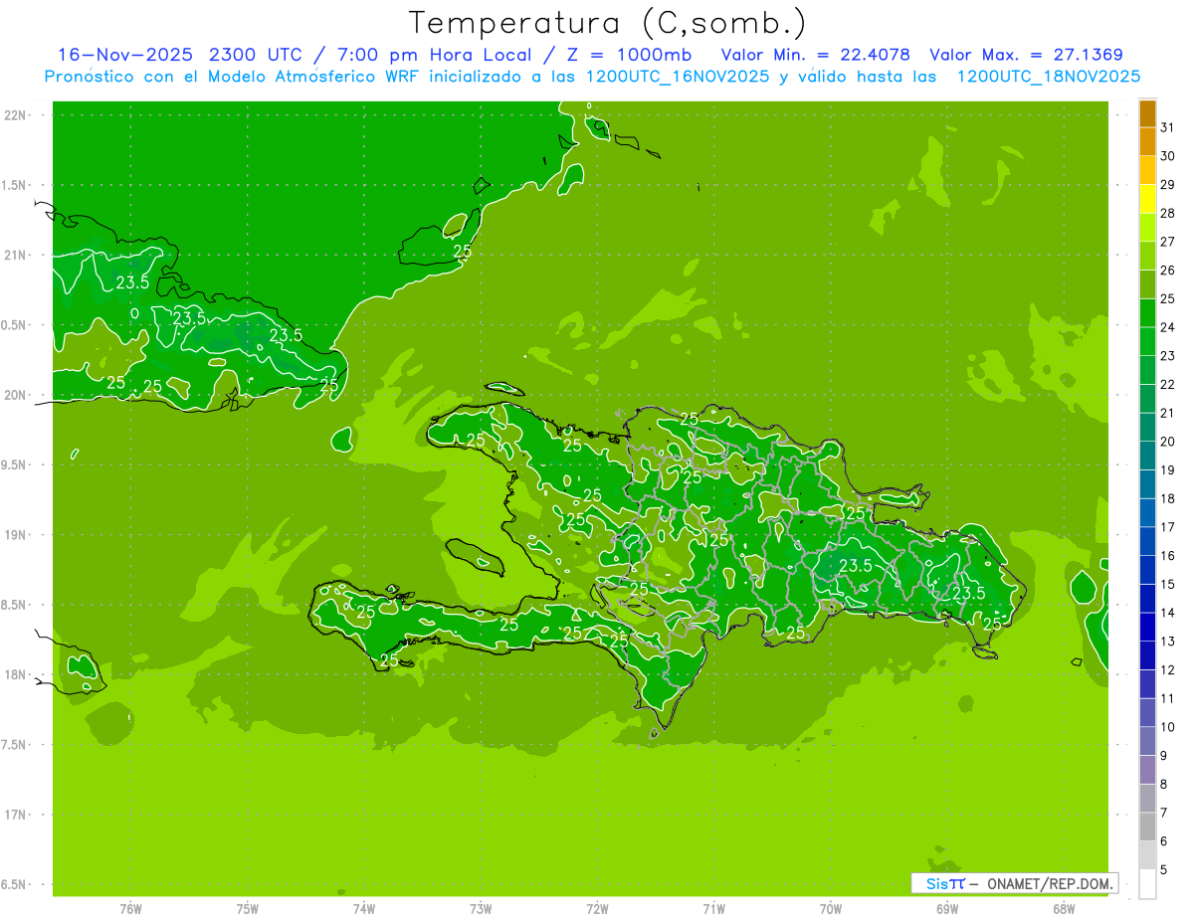Click the color scale label '5'
The width and height of the screenshot is (1194, 922).
point(1164,870)
